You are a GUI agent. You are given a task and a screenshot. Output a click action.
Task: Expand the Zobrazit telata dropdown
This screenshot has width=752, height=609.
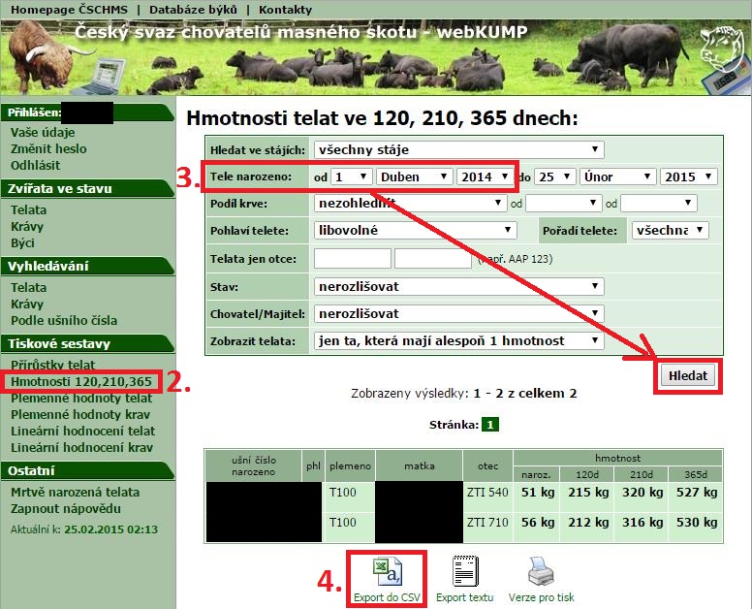458,340
